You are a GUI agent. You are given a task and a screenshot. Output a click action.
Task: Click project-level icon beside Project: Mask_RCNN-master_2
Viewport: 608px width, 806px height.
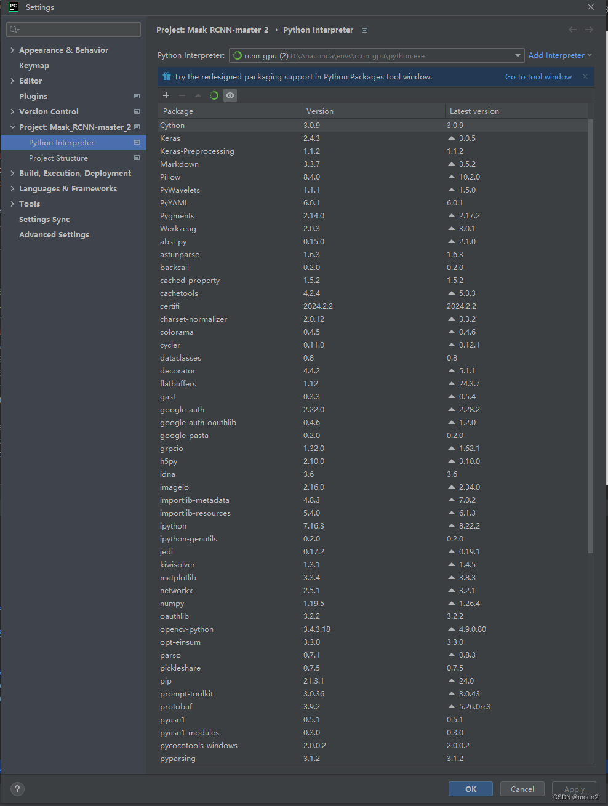coord(137,127)
